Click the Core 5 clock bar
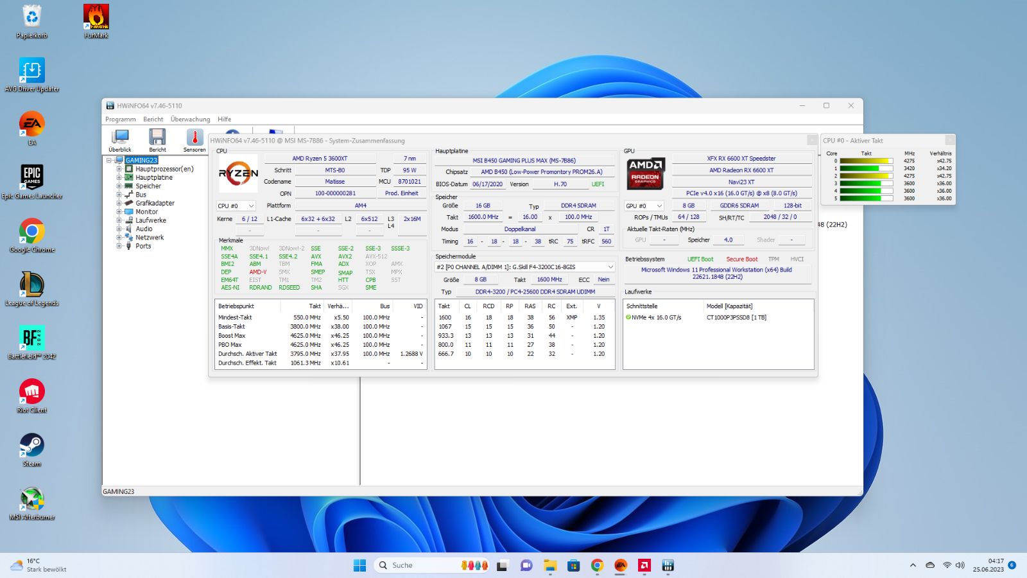 tap(866, 198)
